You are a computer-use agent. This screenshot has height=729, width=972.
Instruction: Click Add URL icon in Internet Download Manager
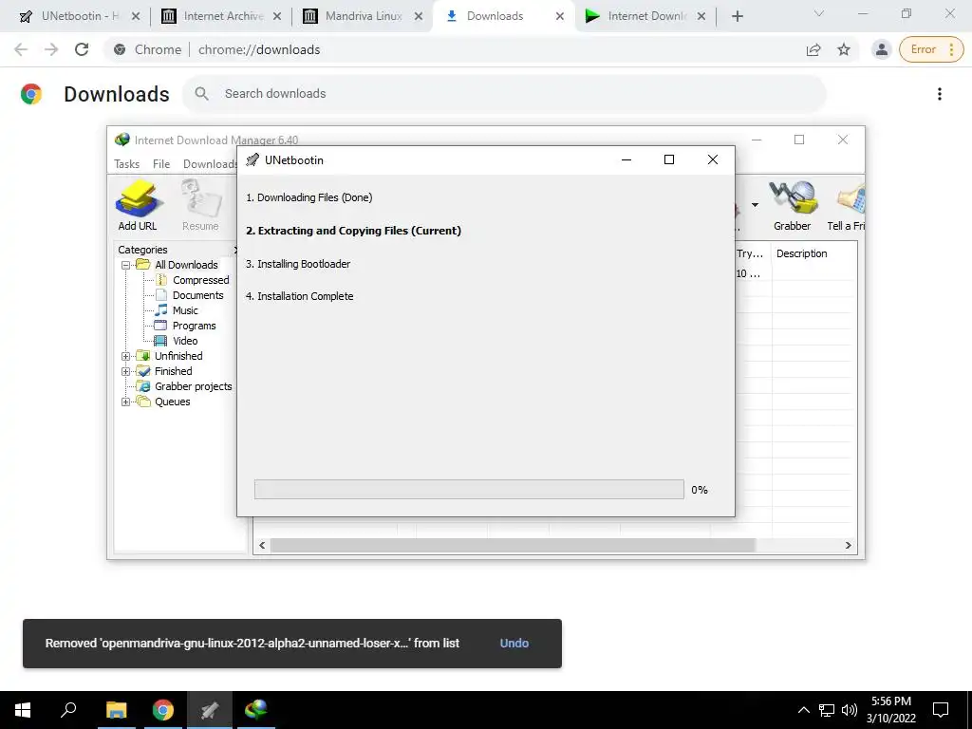pos(138,206)
